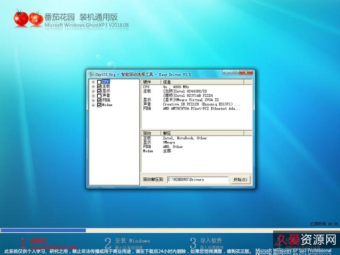Expand the CPU tree node
Viewport: 340px width, 255px height.
coord(93,82)
